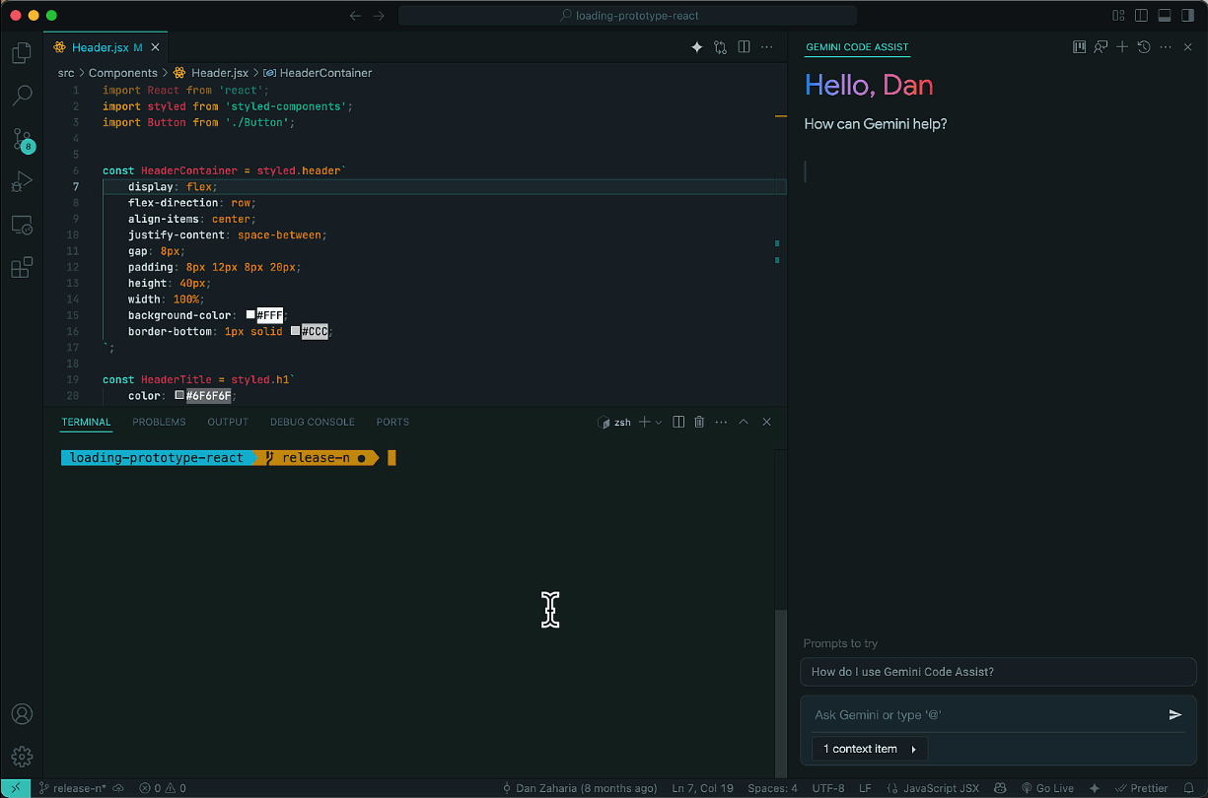Split the editor with the layout icon

coord(744,46)
